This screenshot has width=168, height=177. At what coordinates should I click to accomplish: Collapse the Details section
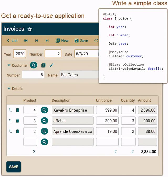(9, 88)
